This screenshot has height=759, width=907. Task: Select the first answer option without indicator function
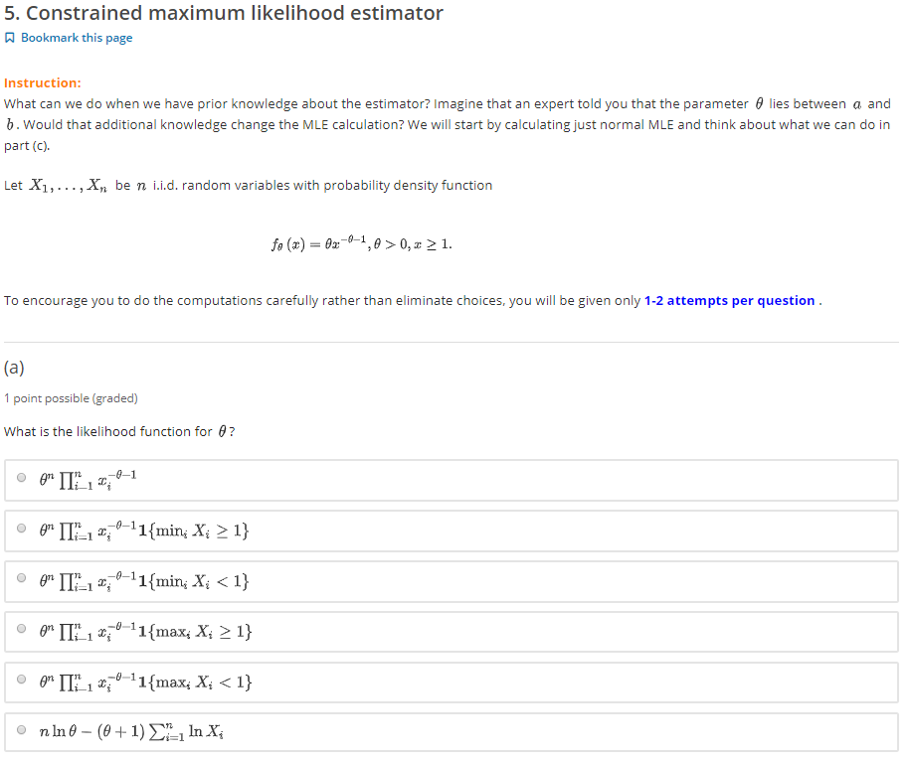pos(21,479)
